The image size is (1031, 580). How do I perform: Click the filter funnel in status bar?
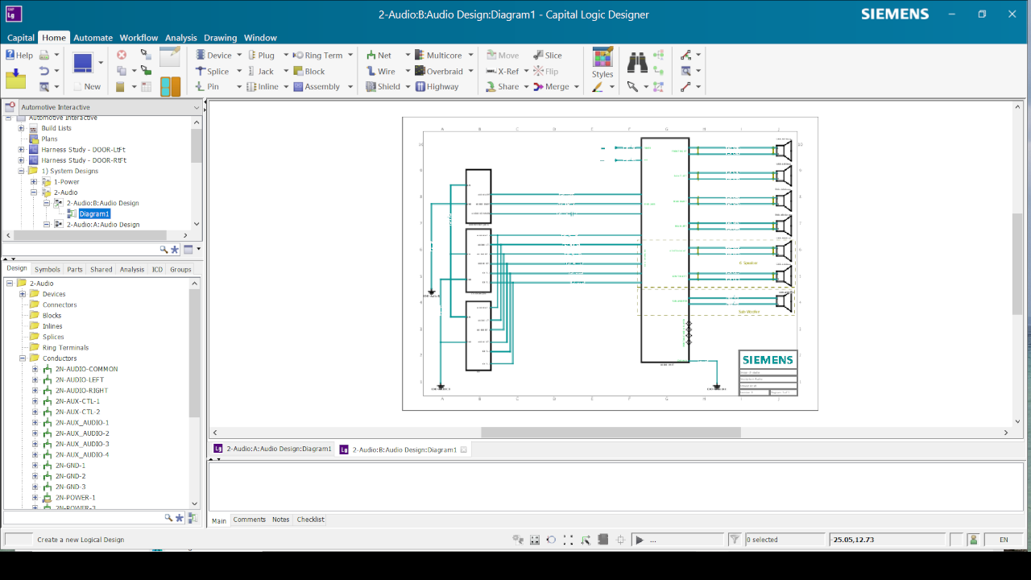point(735,540)
